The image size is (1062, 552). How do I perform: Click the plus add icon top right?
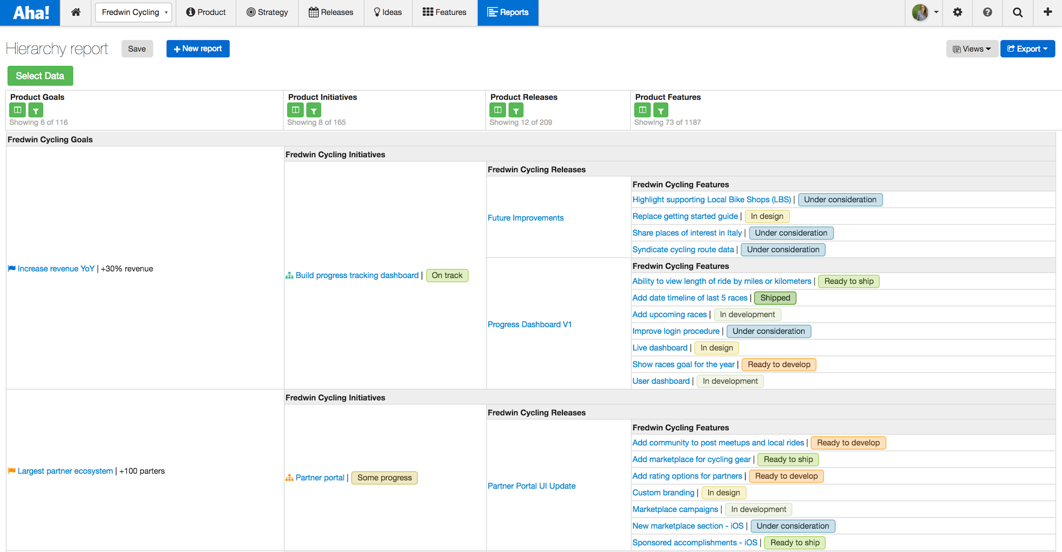tap(1047, 12)
